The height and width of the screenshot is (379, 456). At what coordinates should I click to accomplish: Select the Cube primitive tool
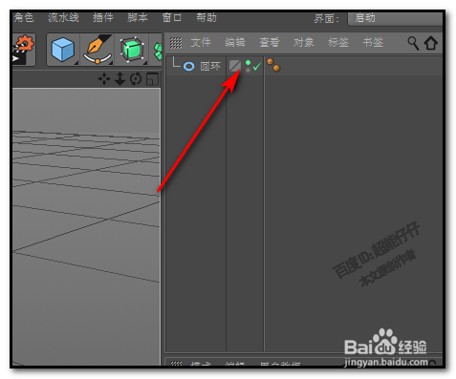coord(63,50)
